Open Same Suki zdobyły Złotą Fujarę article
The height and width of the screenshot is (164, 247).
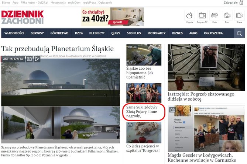(142, 112)
